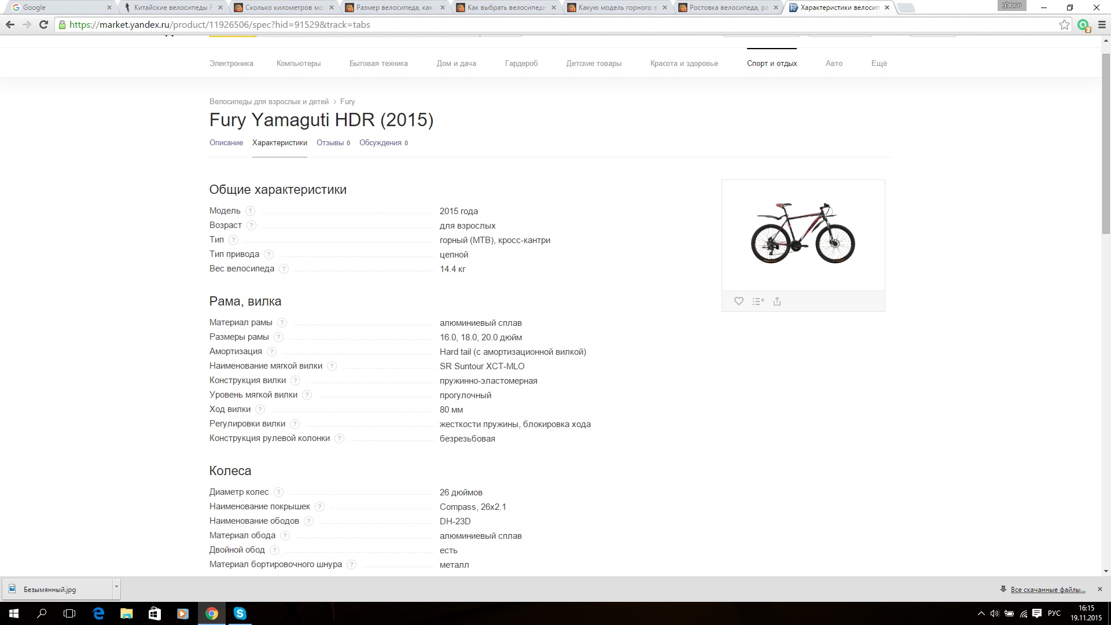Open Chrome menu hamburger button
The image size is (1111, 625).
1102,25
